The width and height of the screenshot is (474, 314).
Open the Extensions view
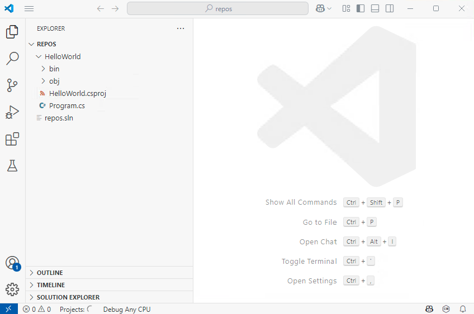pos(12,139)
